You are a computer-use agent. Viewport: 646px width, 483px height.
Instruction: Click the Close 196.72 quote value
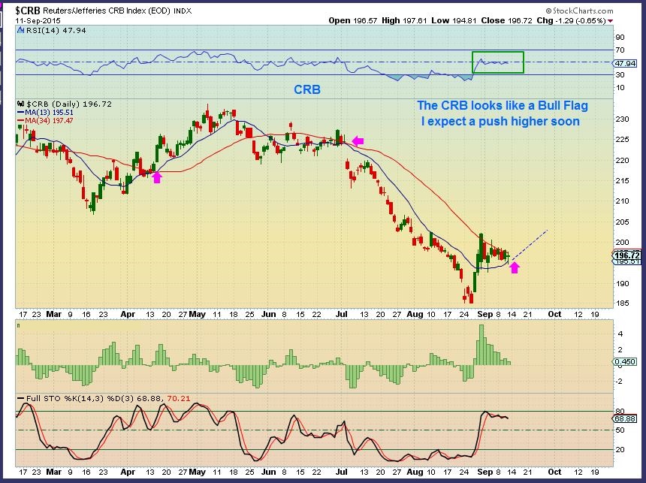pos(506,20)
